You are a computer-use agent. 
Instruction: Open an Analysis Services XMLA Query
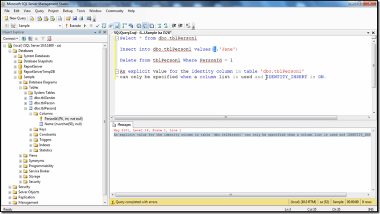[x=52, y=18]
